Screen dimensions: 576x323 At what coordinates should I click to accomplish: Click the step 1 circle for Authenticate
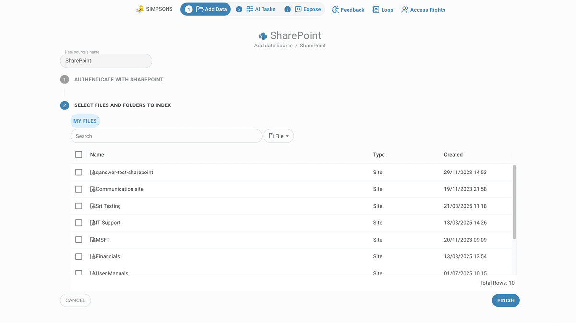65,80
